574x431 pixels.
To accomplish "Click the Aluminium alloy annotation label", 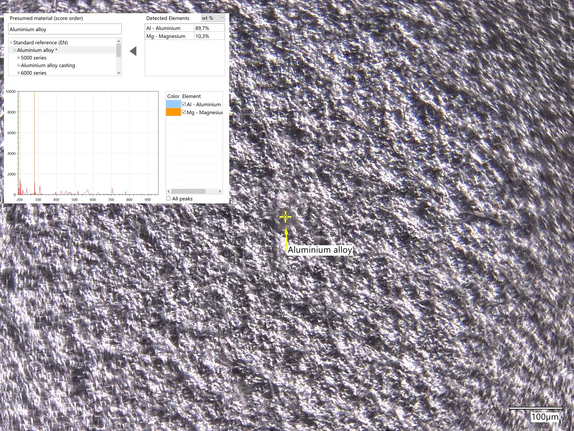I will 320,250.
